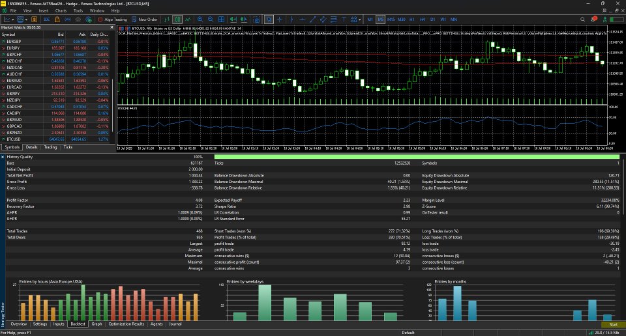Screen dimensions: 626x336
Task: Switch timeframe to M30
Action: 402,19
